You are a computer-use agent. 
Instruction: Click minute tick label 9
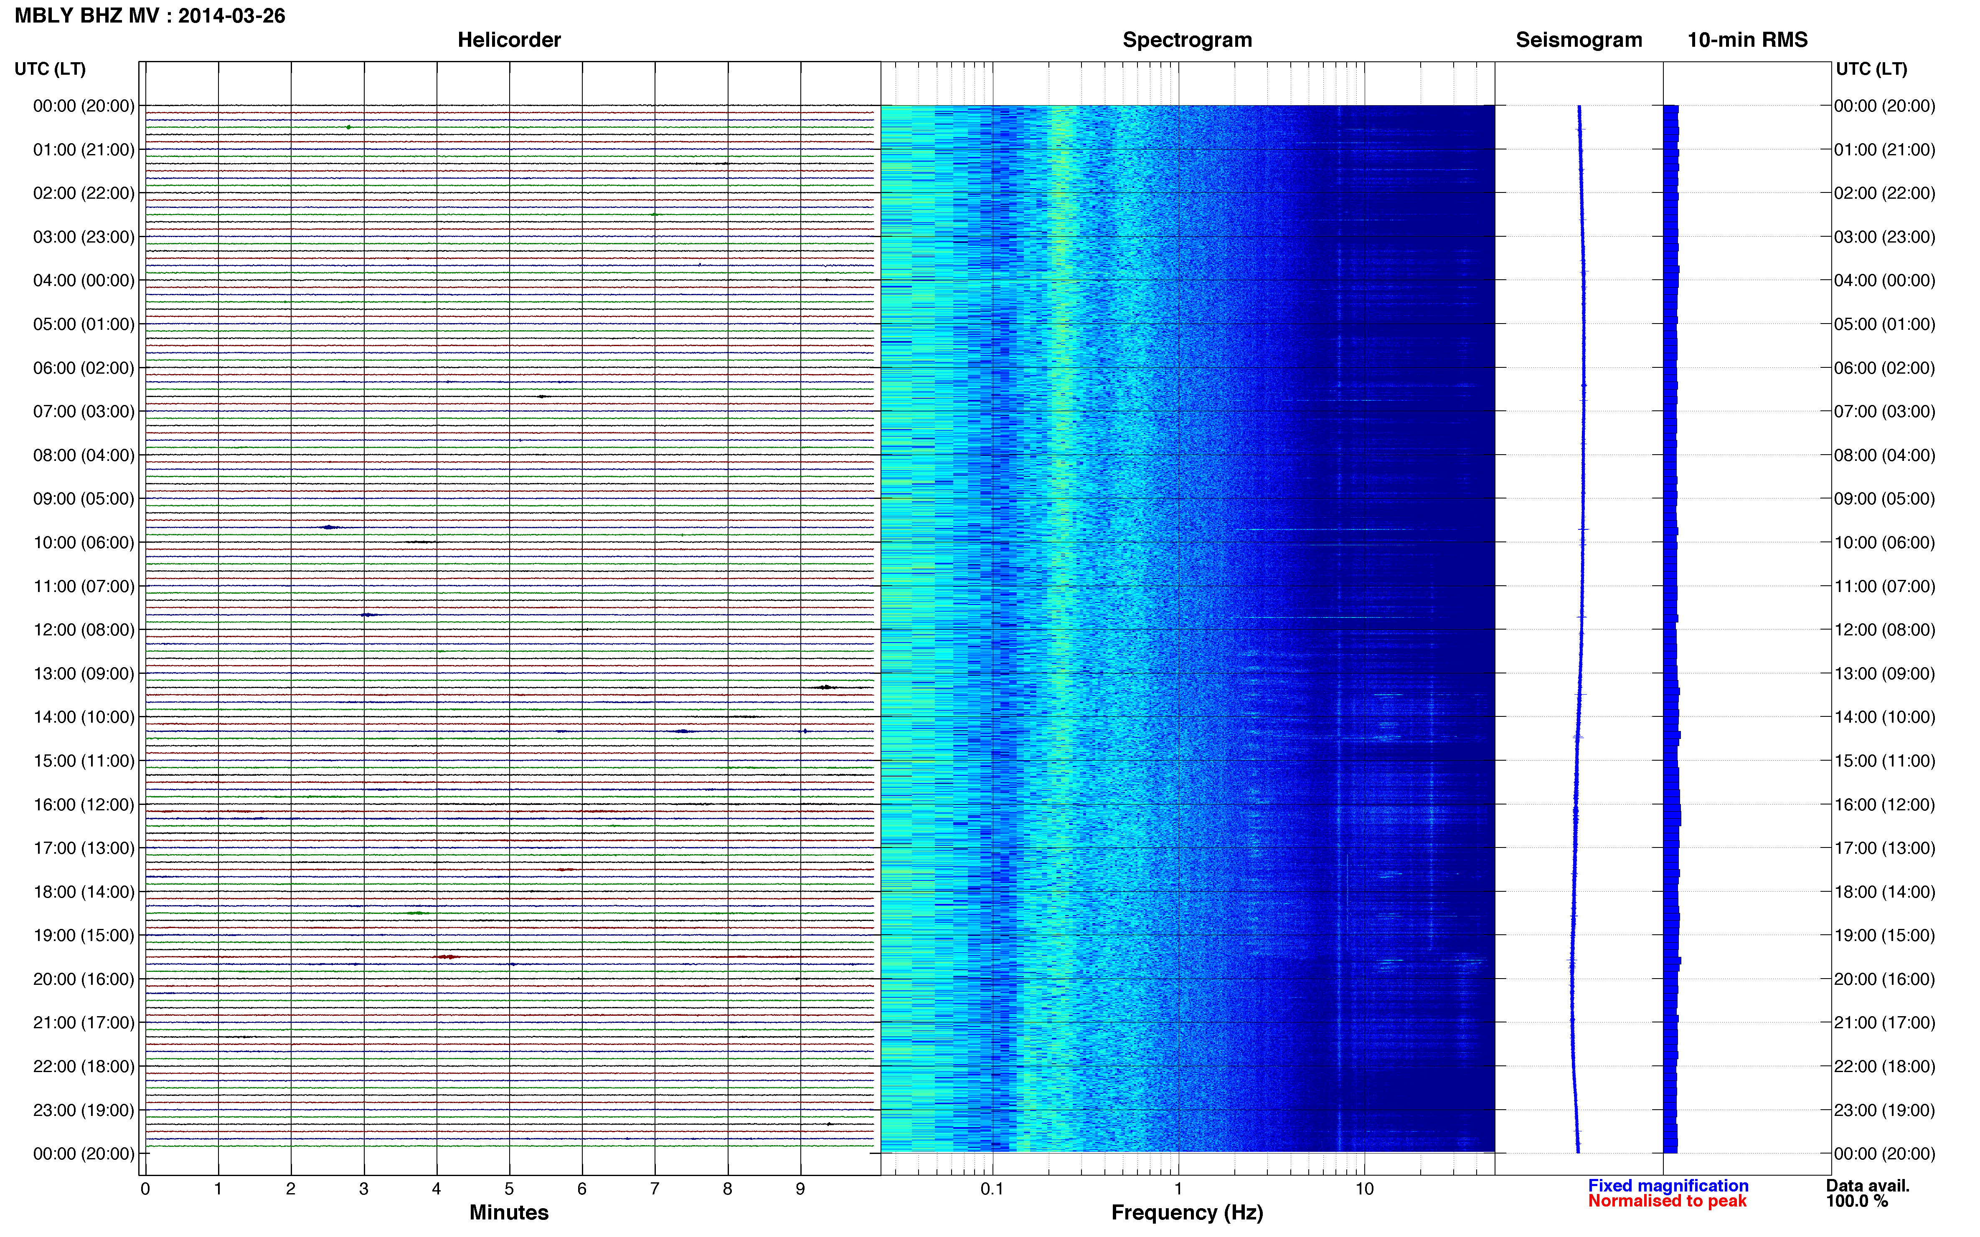tap(800, 1189)
